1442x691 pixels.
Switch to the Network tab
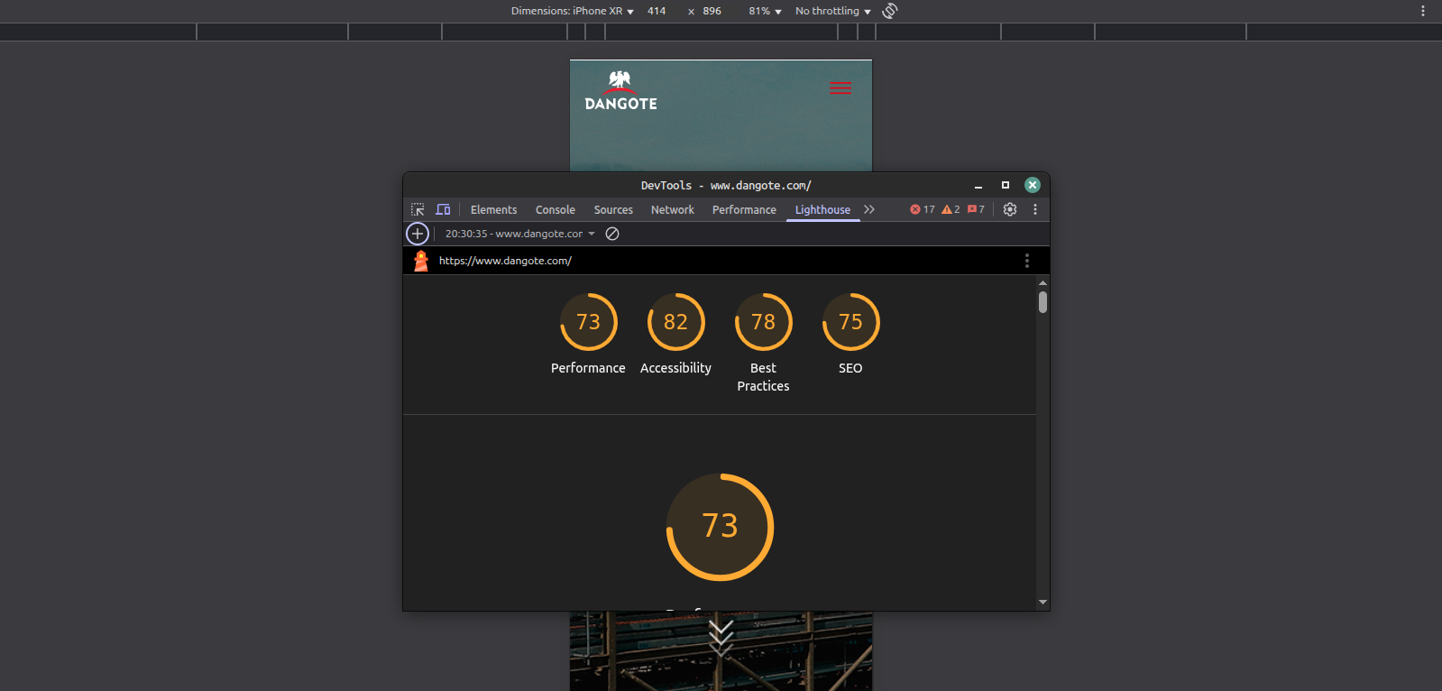tap(673, 209)
